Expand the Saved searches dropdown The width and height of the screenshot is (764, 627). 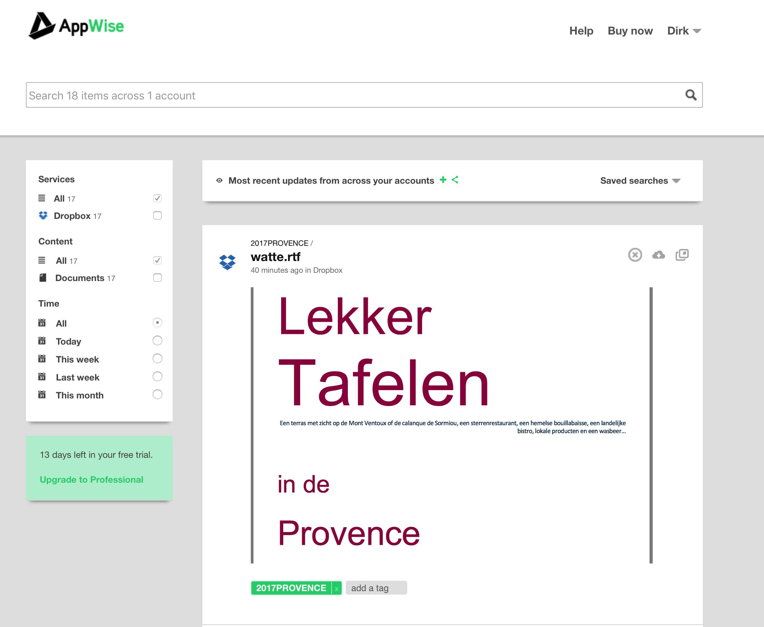coord(640,181)
